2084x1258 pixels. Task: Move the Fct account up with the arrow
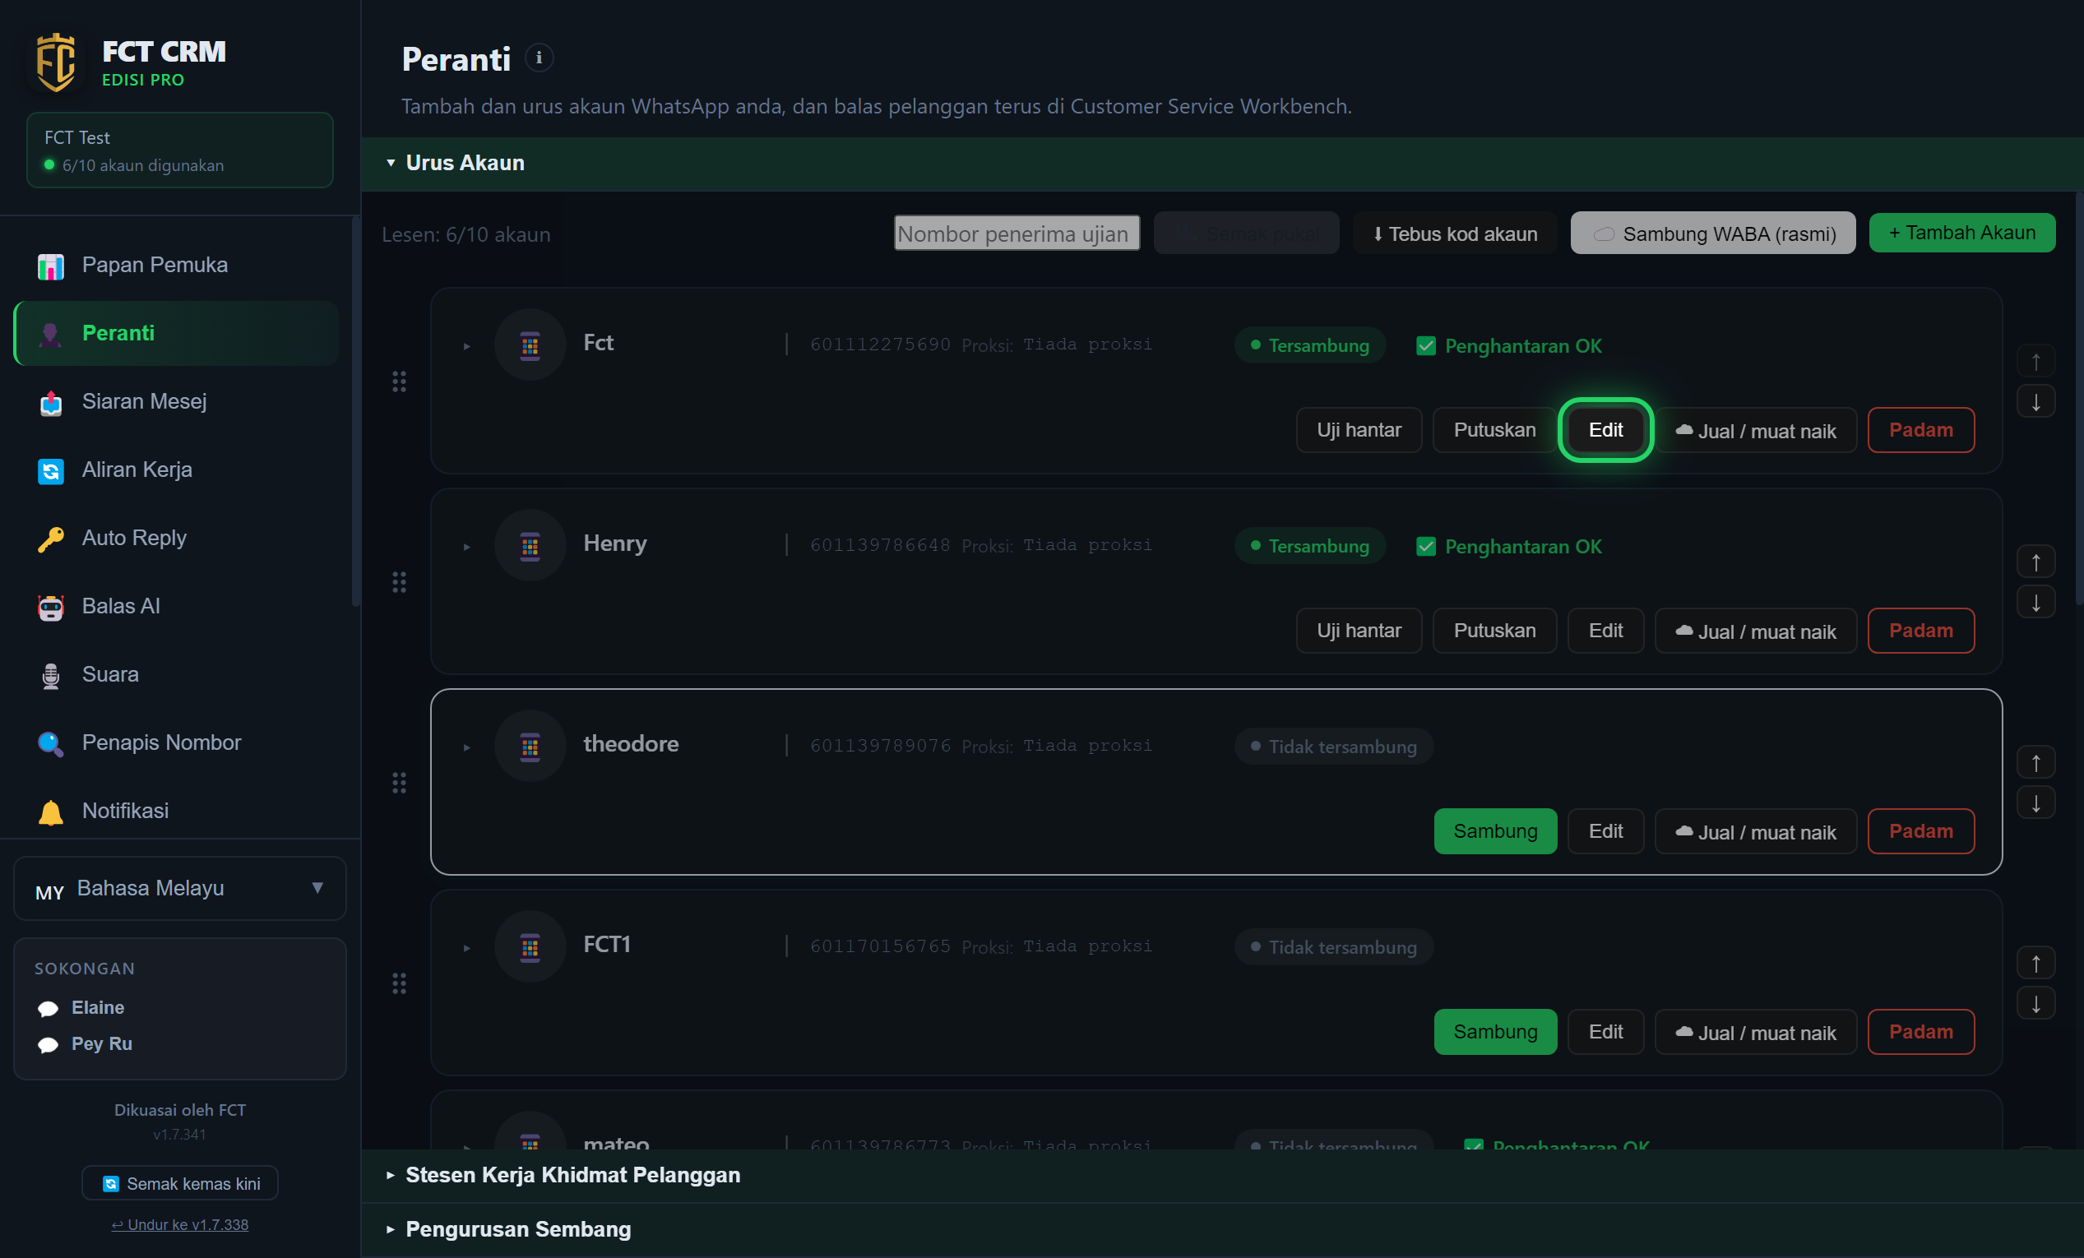[x=2035, y=362]
